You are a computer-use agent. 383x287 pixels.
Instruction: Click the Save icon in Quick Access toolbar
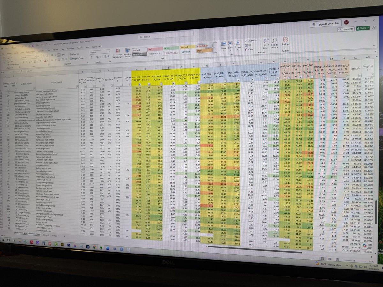point(33,46)
